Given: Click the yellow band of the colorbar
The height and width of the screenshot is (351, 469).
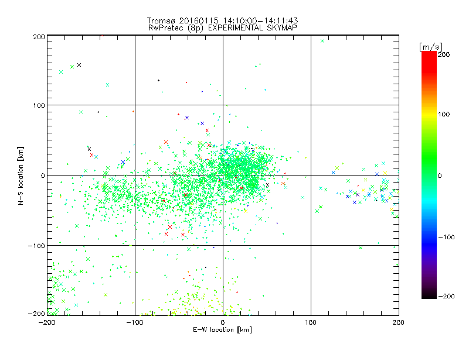Looking at the screenshot, I should point(429,114).
